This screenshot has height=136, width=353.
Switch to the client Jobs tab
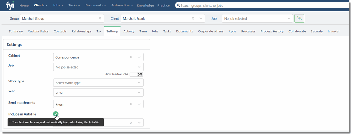[155, 31]
